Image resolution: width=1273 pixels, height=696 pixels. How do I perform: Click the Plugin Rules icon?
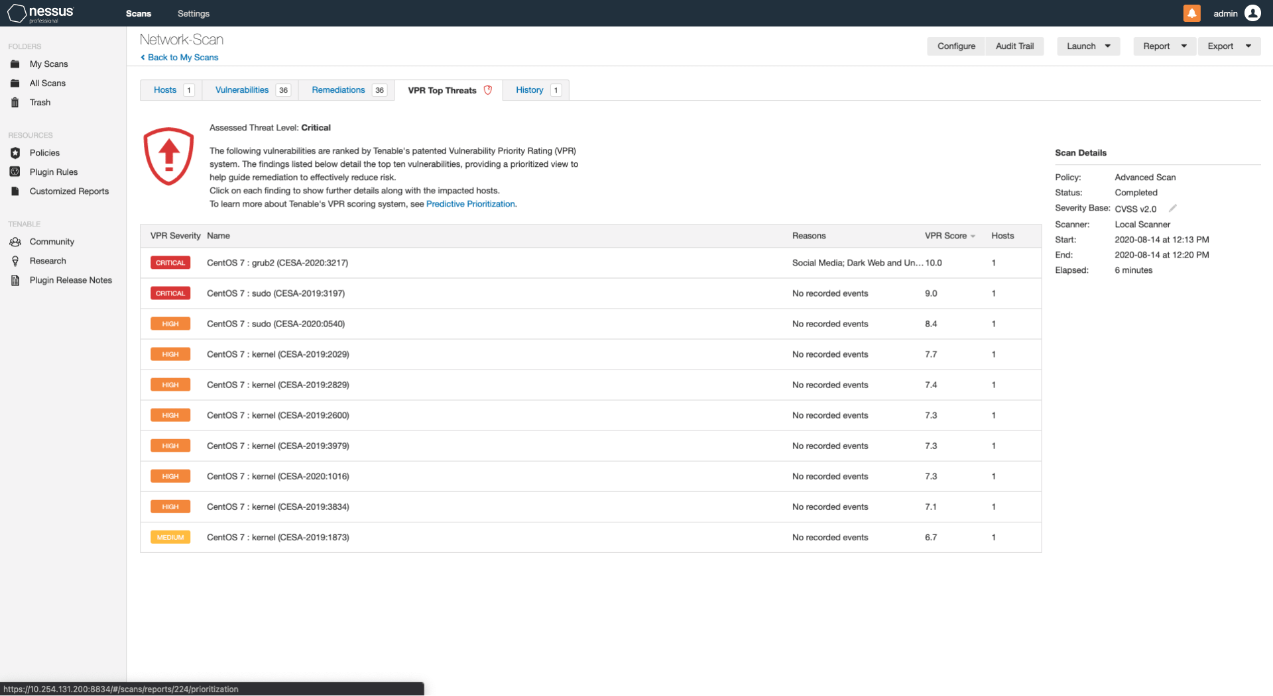point(15,172)
